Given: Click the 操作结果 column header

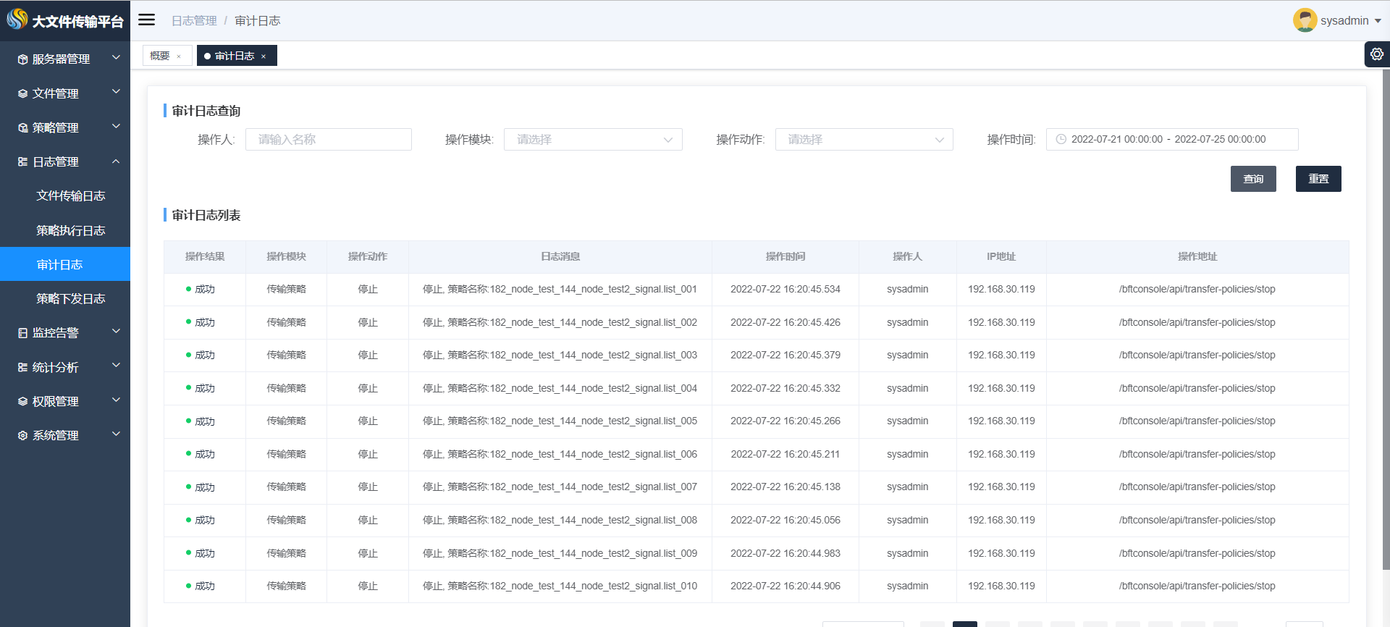Looking at the screenshot, I should click(x=205, y=256).
